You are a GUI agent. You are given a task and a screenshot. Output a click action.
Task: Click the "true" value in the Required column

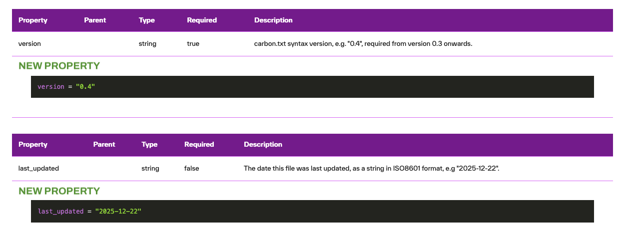click(x=193, y=44)
